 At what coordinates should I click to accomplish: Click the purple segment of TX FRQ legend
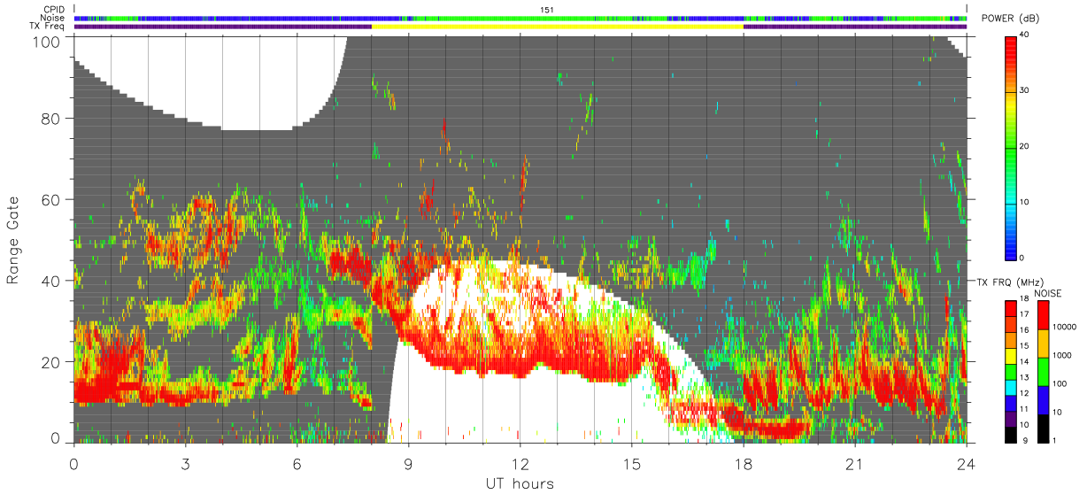1011,417
